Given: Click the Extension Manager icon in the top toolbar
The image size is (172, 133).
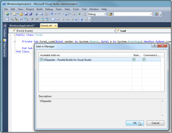Looking at the screenshot, I should click(x=157, y=14).
